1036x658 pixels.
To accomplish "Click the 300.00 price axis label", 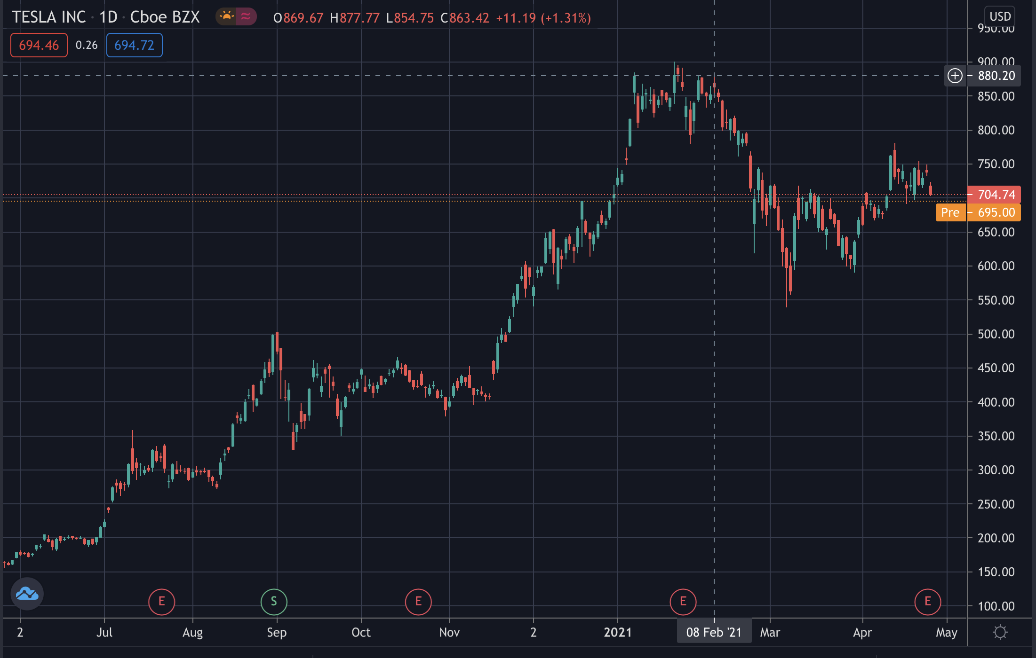I will pyautogui.click(x=996, y=470).
